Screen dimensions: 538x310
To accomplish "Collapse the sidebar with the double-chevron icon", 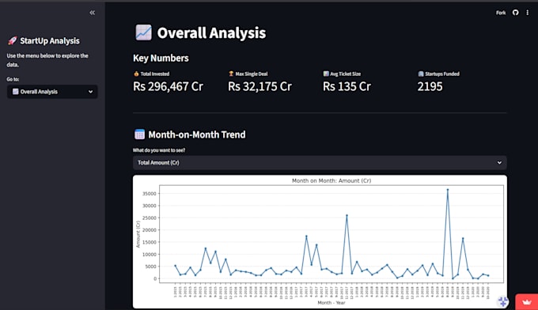I will pyautogui.click(x=92, y=13).
